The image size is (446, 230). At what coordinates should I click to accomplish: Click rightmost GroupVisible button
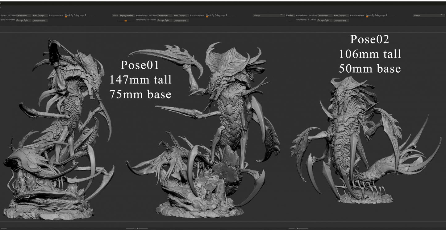coord(341,21)
